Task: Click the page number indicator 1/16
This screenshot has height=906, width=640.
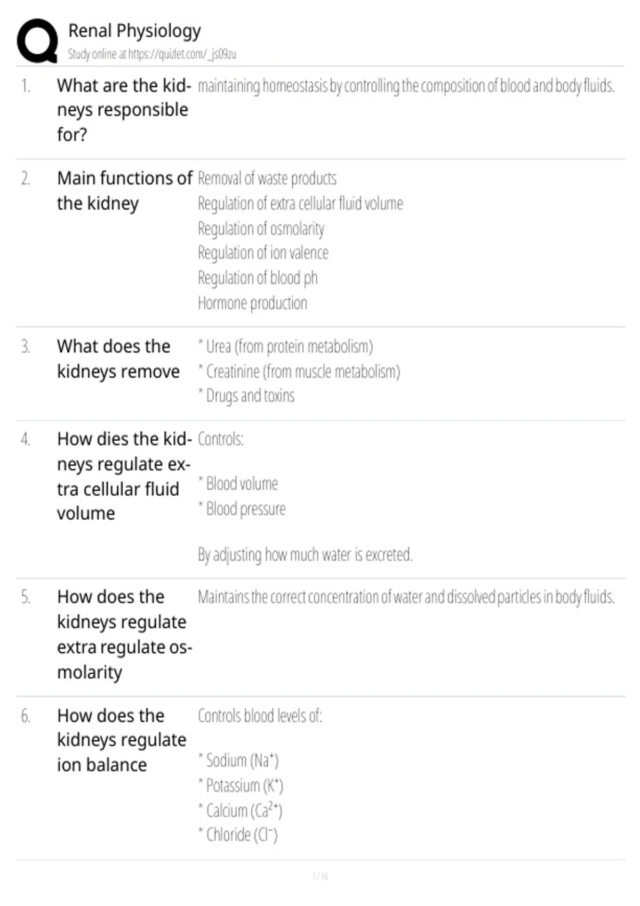Action: 320,876
